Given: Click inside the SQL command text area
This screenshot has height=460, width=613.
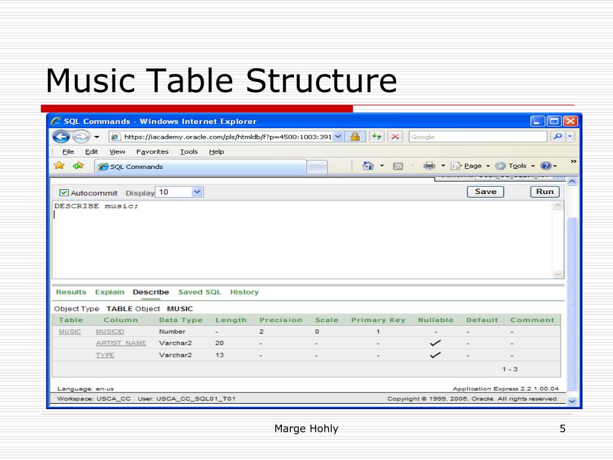Looking at the screenshot, I should 302,240.
